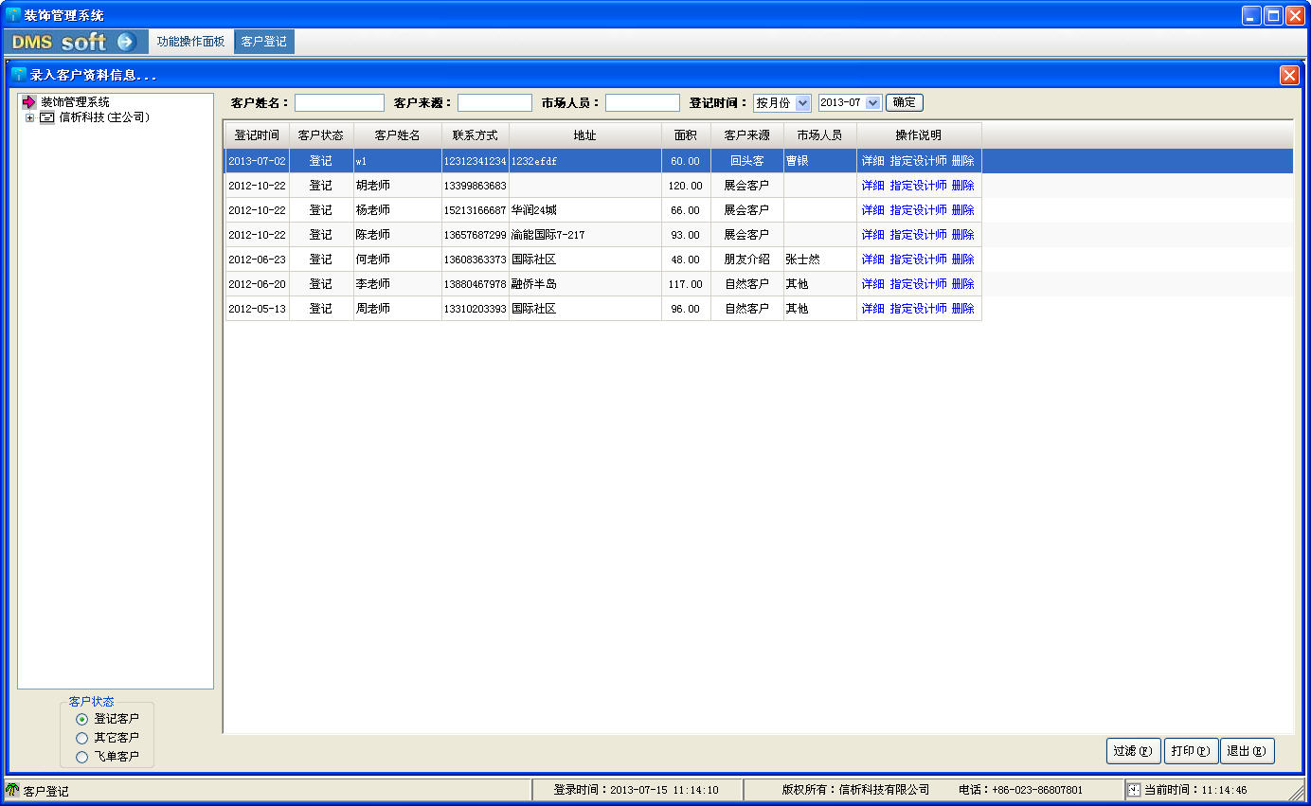Click the 录入客户资料信息 panel title icon
Screen dimensions: 1311x806
[19, 74]
